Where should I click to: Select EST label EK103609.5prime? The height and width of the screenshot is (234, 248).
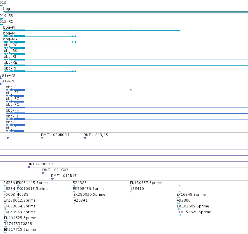(193, 206)
